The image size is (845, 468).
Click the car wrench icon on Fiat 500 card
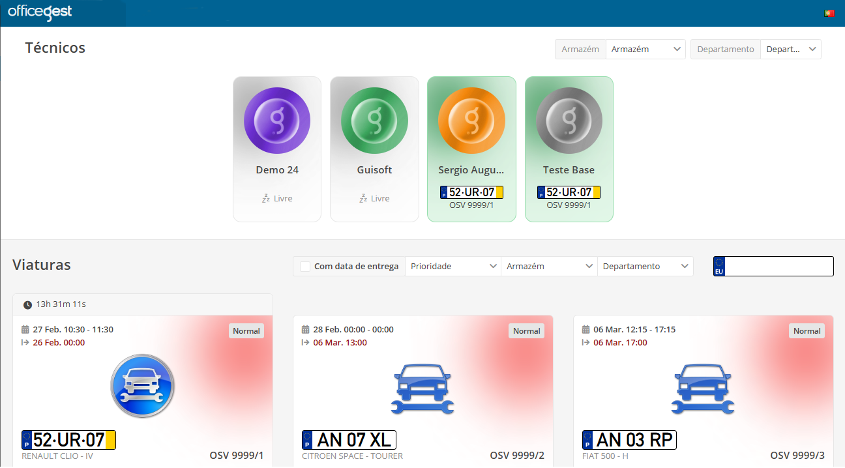click(703, 389)
